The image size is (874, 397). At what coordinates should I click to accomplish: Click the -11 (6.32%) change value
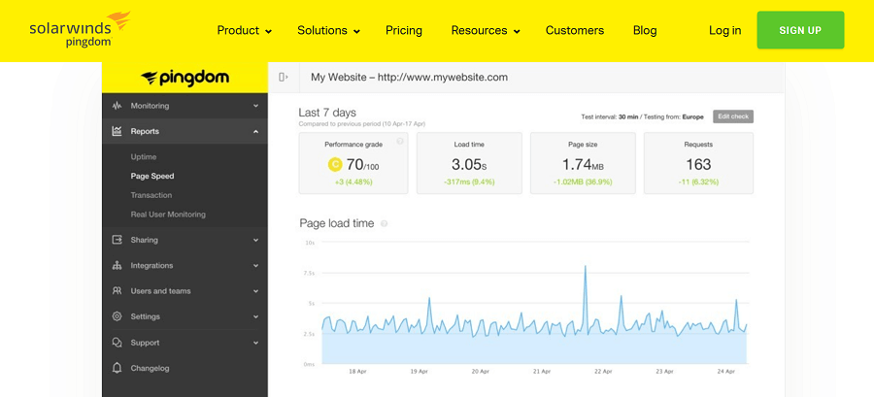click(x=698, y=182)
